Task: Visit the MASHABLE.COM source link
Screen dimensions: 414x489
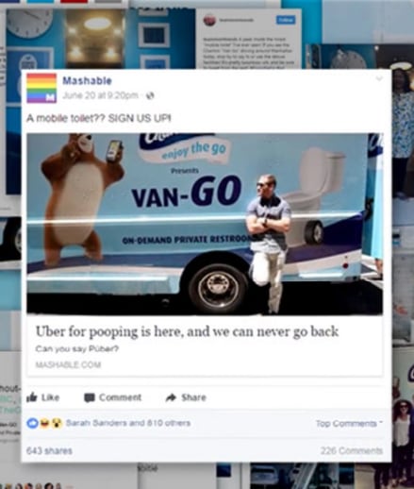Action: 68,364
